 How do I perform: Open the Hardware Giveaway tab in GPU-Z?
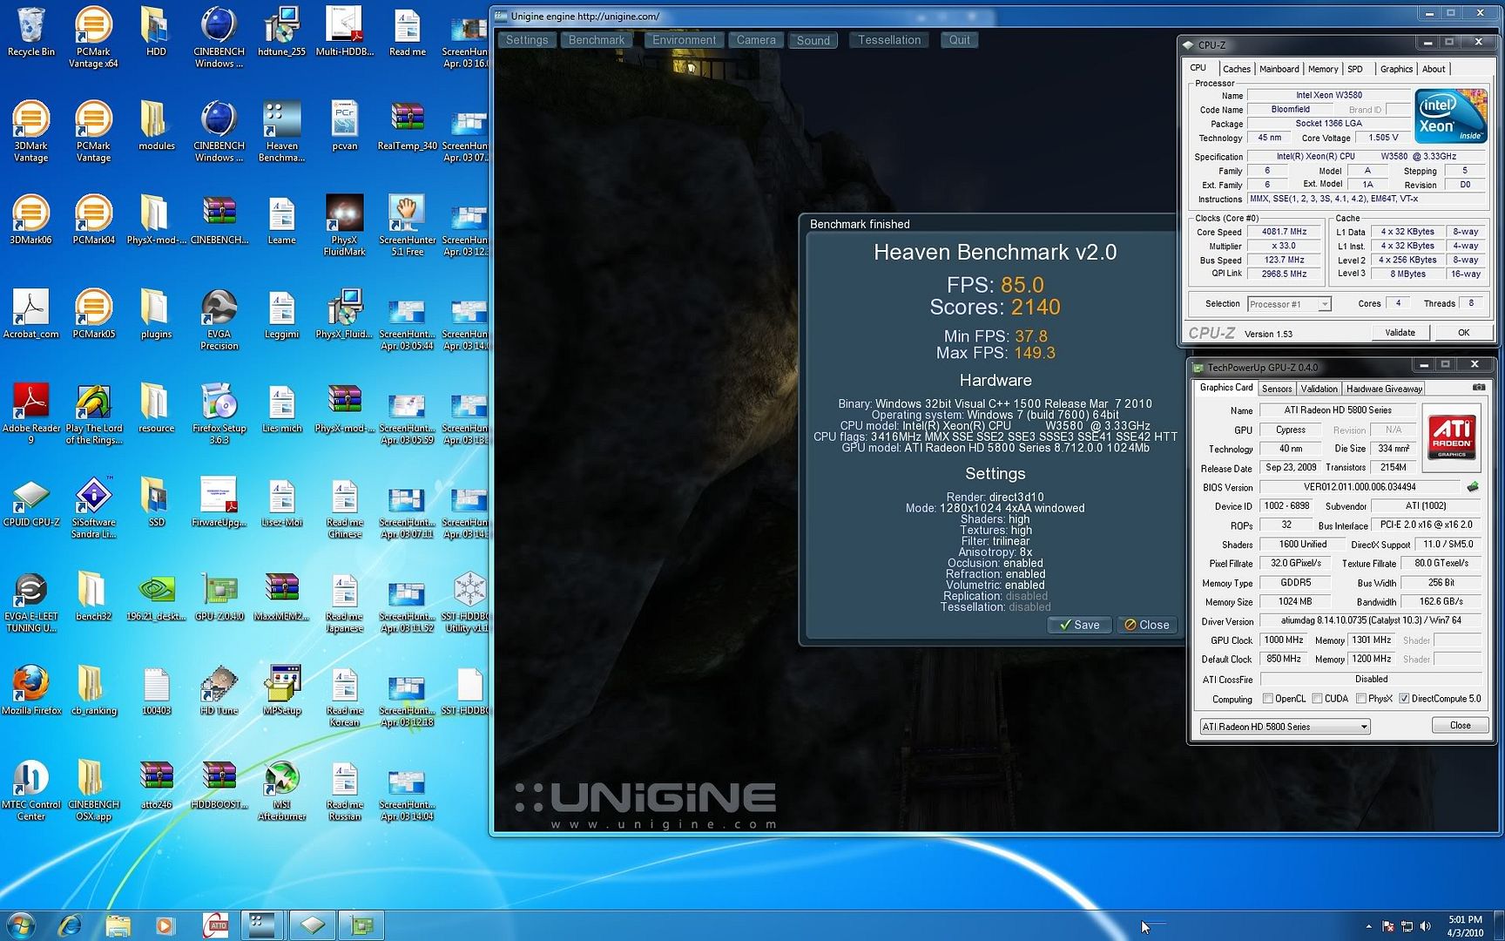coord(1384,389)
